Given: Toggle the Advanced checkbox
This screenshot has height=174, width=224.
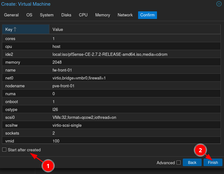Looking at the screenshot, I should tap(178, 163).
